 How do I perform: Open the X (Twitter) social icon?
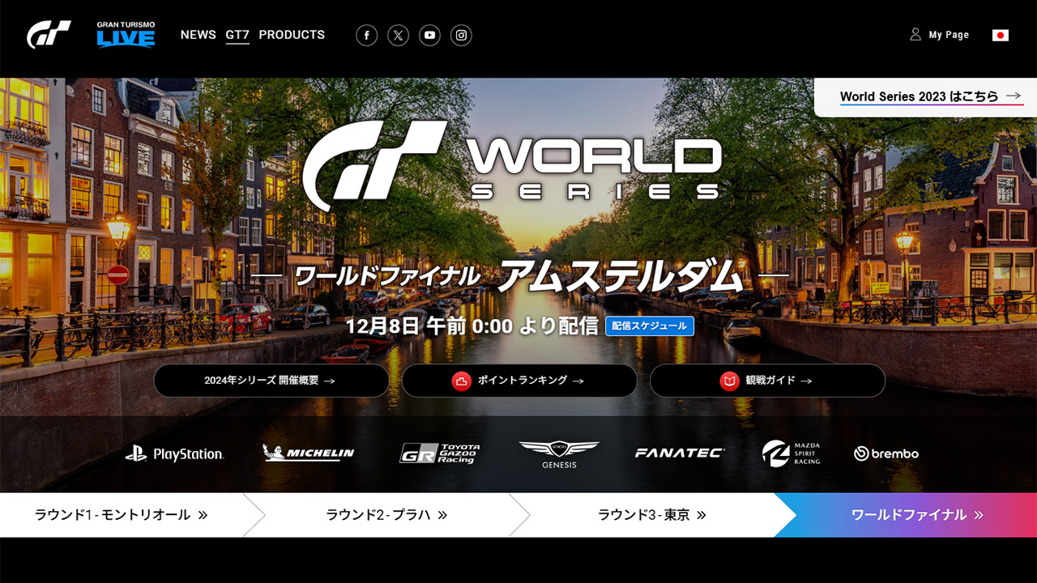399,35
